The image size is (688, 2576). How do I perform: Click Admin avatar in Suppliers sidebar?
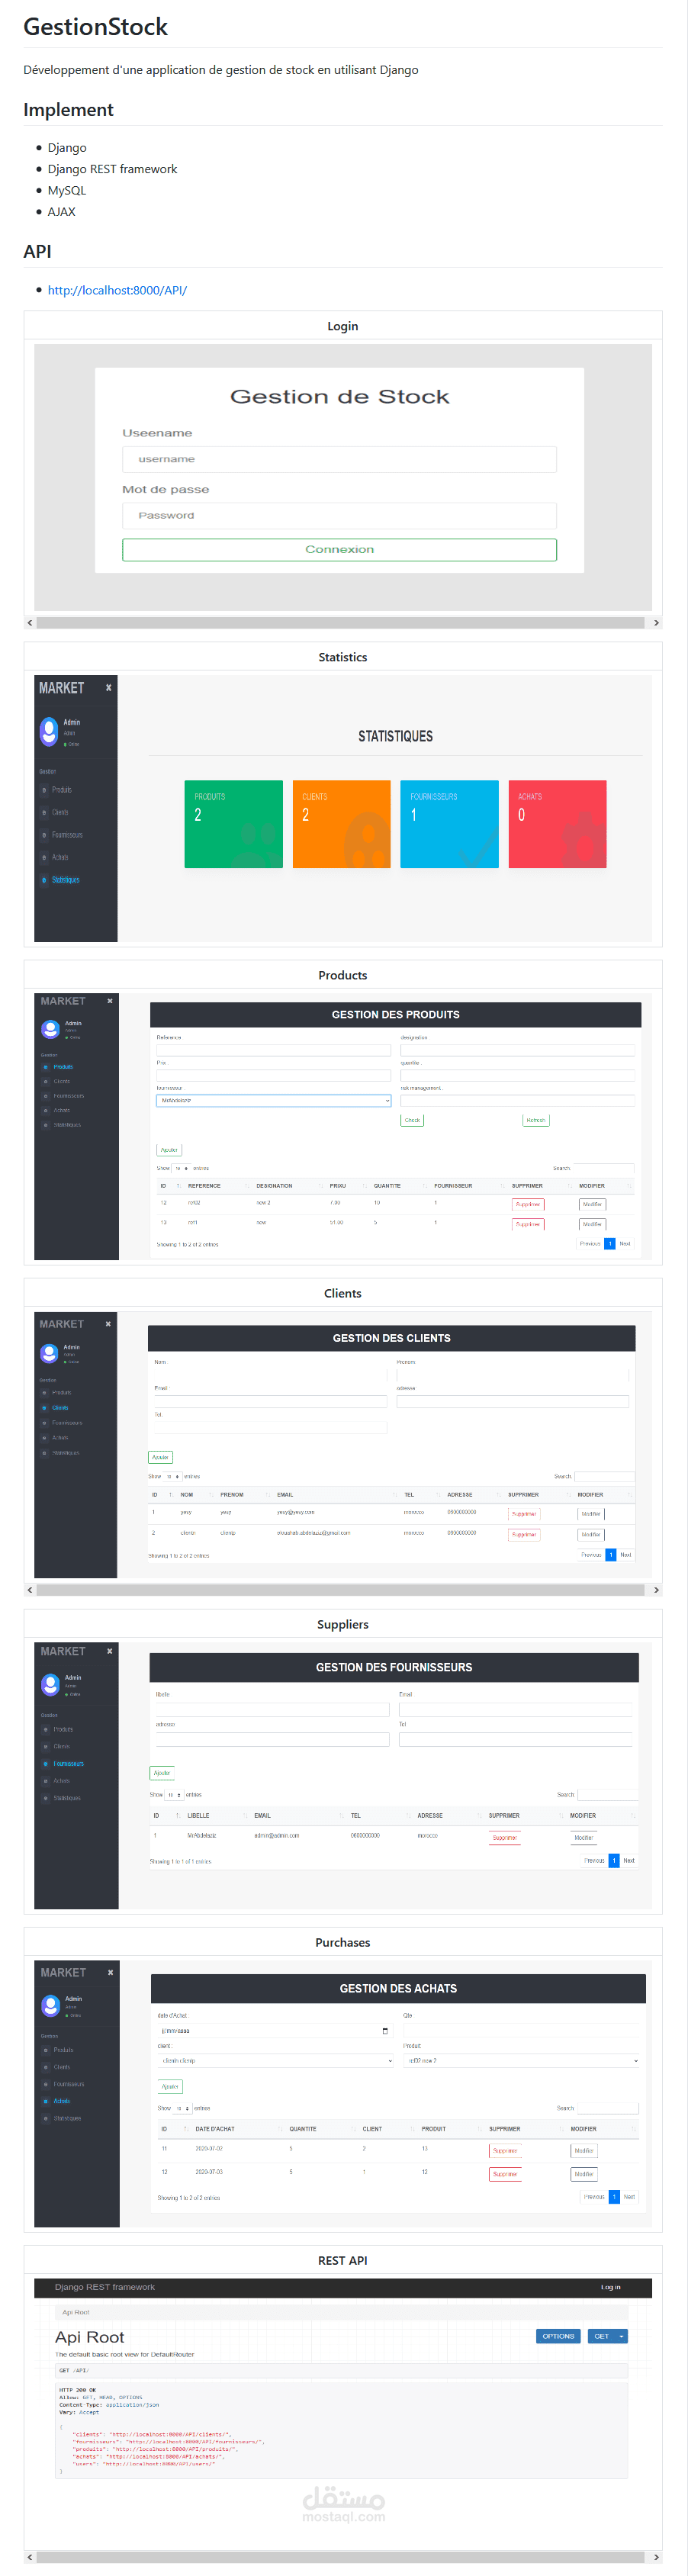[50, 1685]
